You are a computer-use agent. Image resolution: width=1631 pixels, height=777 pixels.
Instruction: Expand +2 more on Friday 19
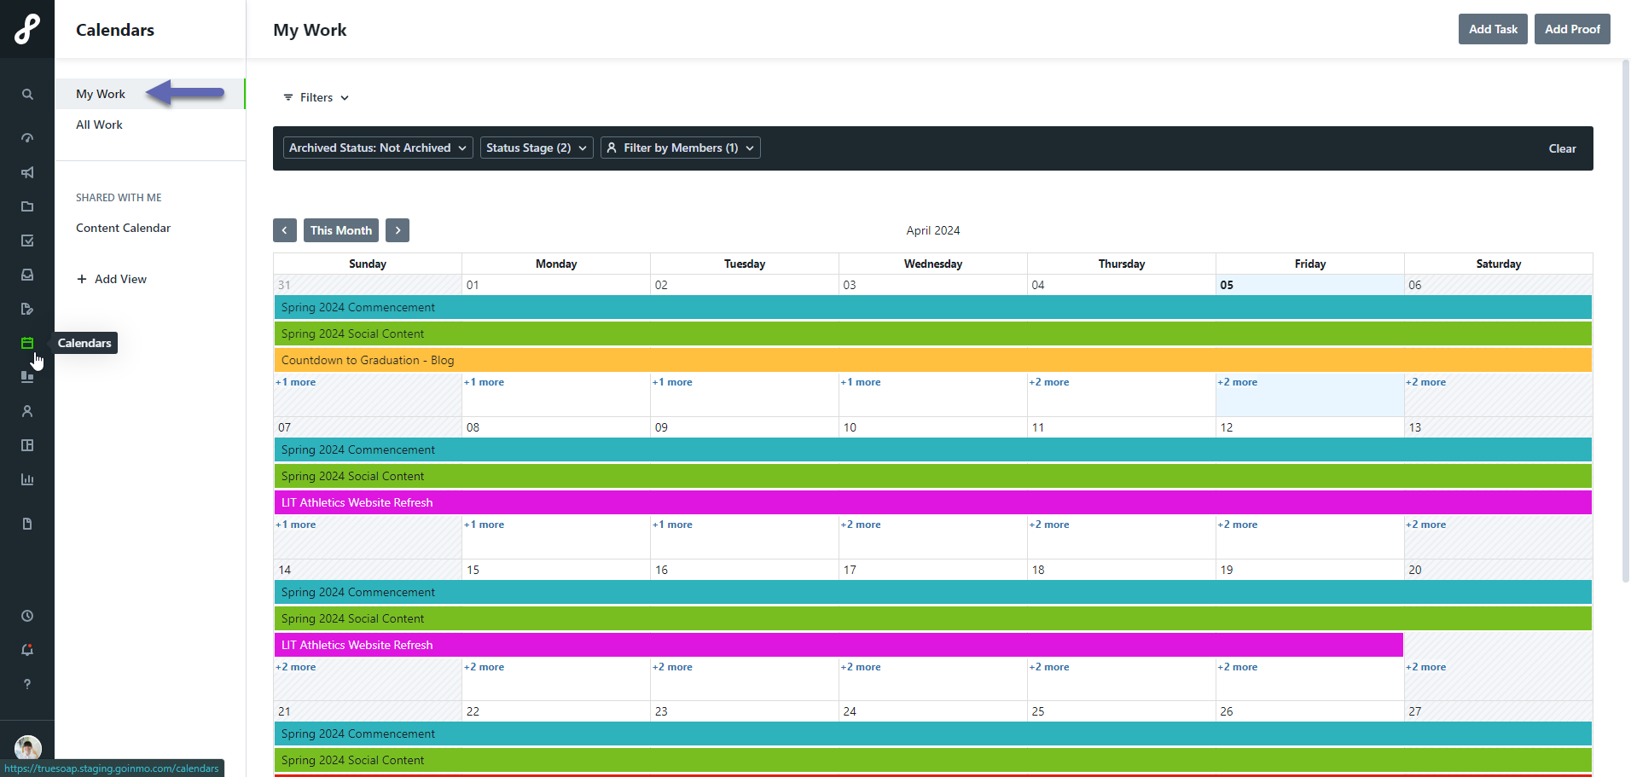pyautogui.click(x=1238, y=667)
